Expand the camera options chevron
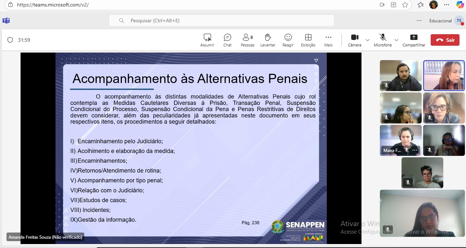466x248 pixels. [x=368, y=40]
